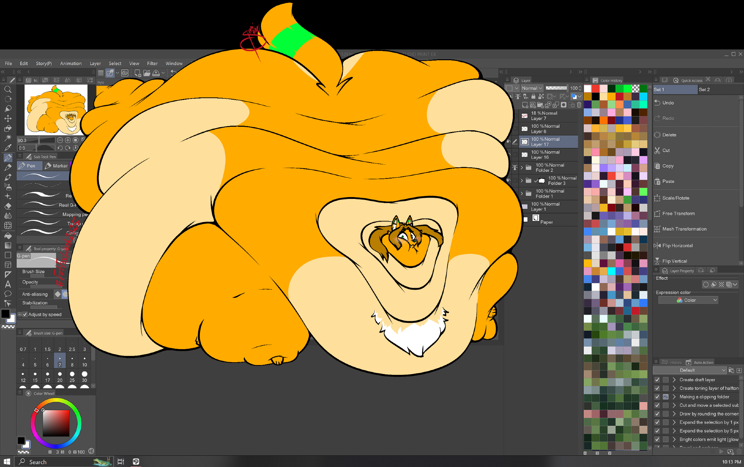Click the Free Transform button
The width and height of the screenshot is (744, 467).
click(678, 213)
